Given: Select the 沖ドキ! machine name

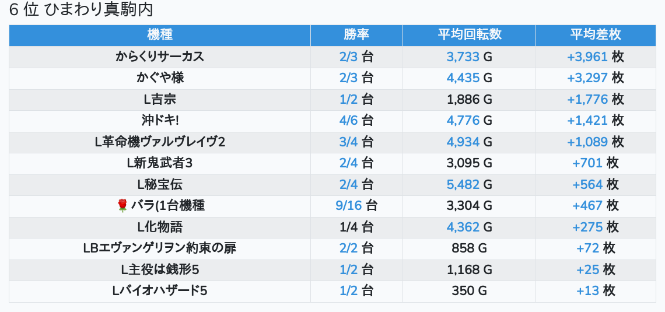Looking at the screenshot, I should (160, 120).
